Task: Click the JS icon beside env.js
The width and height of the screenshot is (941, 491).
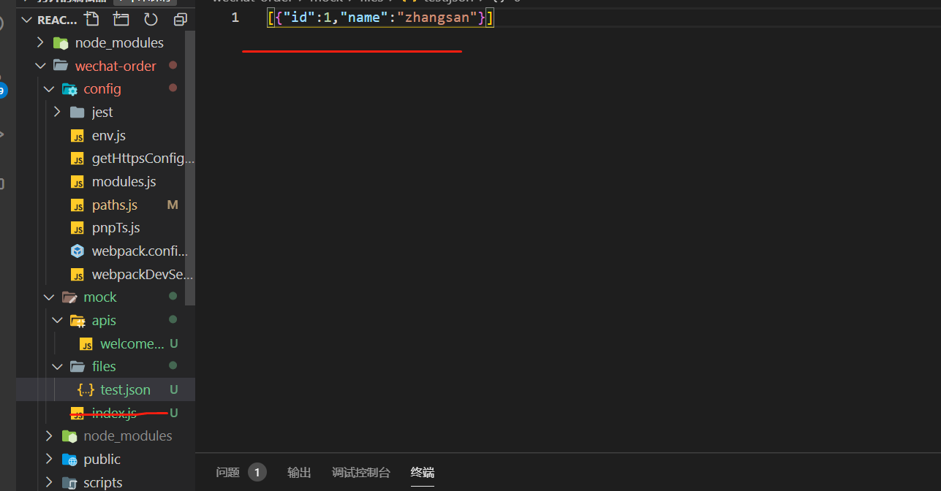Action: [x=77, y=136]
